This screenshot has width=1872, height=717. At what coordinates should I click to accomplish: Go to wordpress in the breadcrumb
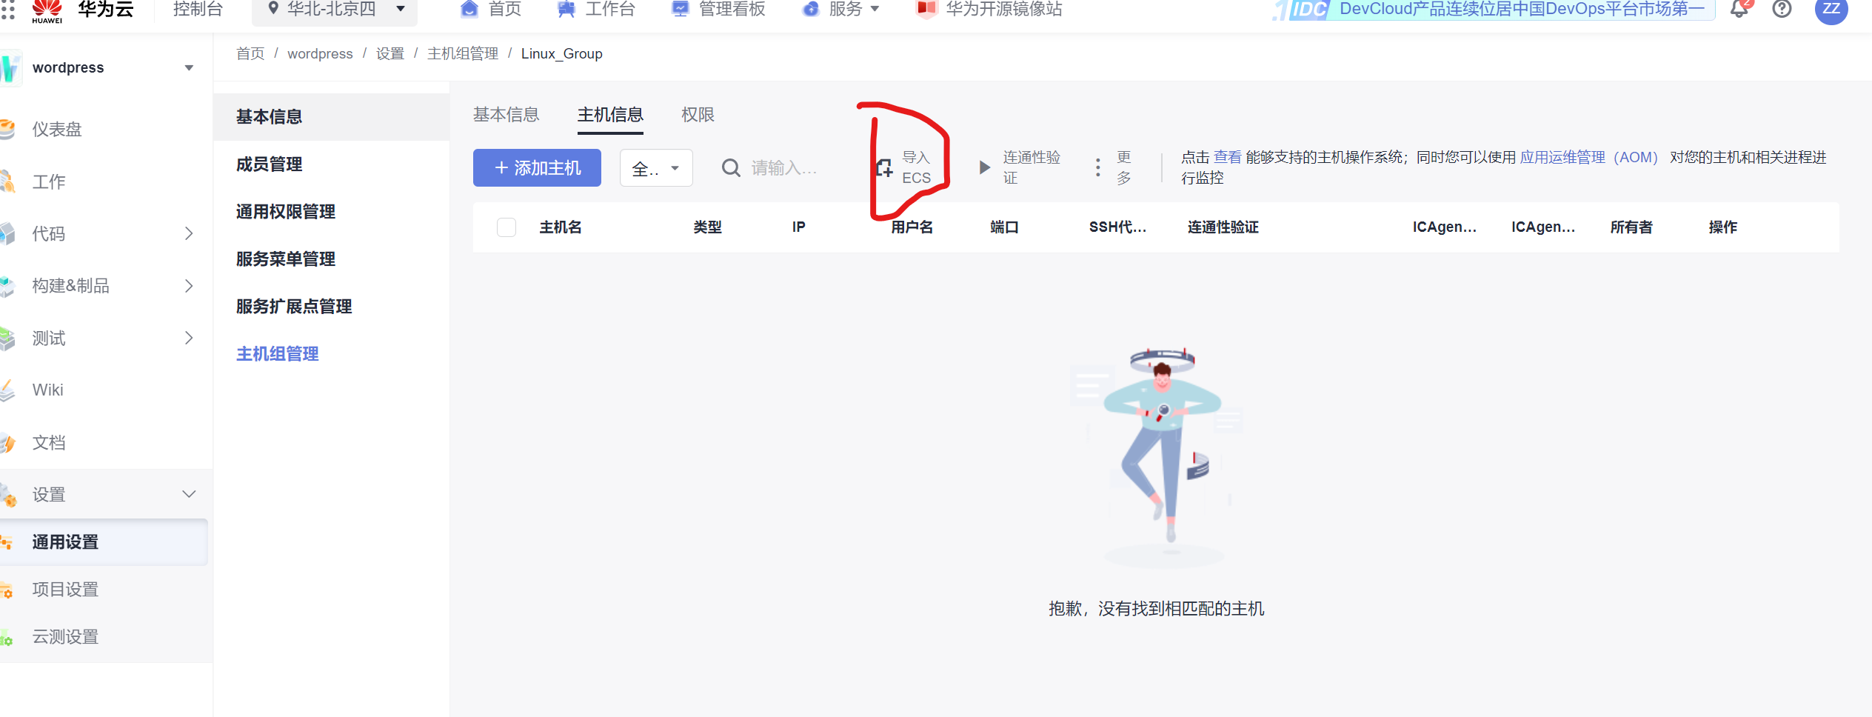click(x=320, y=53)
